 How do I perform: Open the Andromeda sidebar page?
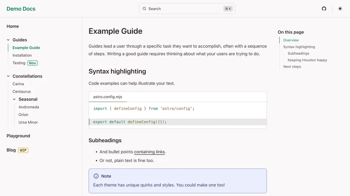(x=28, y=107)
